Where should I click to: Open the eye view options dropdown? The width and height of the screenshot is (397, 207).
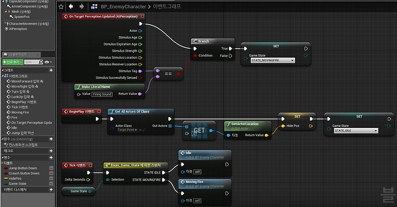click(48, 62)
